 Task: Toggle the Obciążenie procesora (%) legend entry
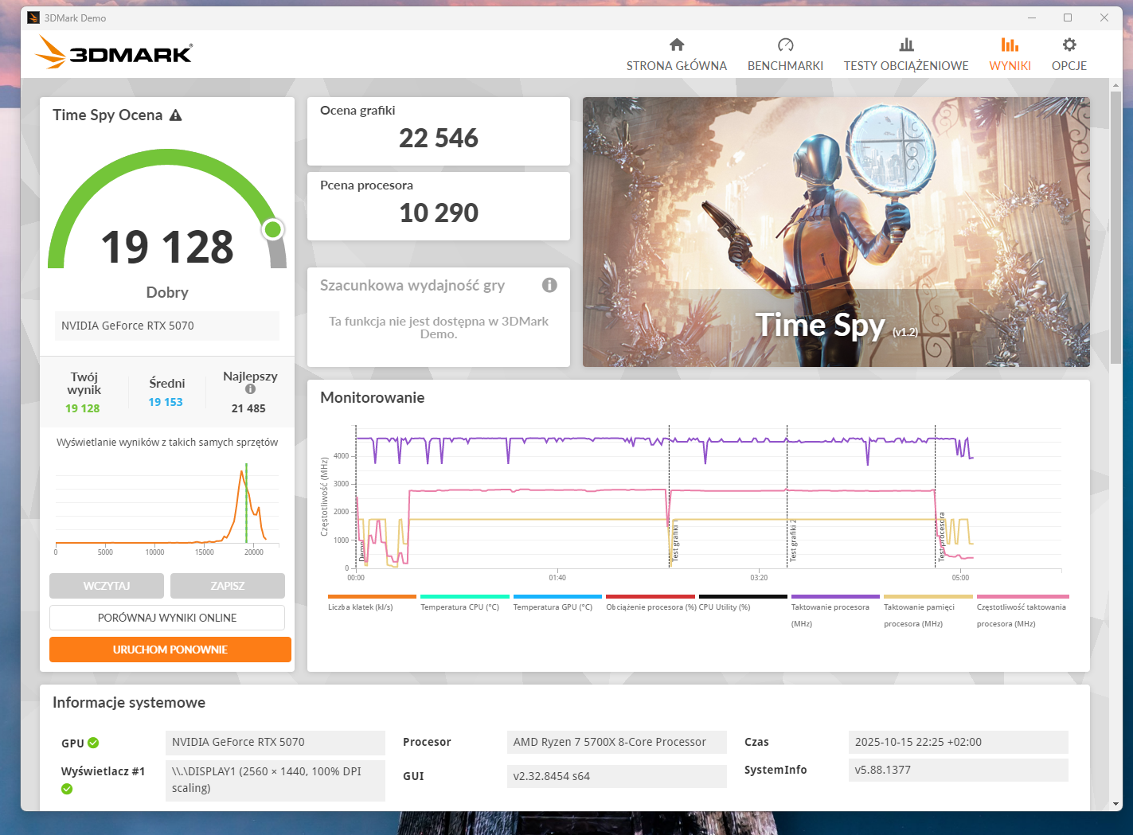click(x=650, y=603)
